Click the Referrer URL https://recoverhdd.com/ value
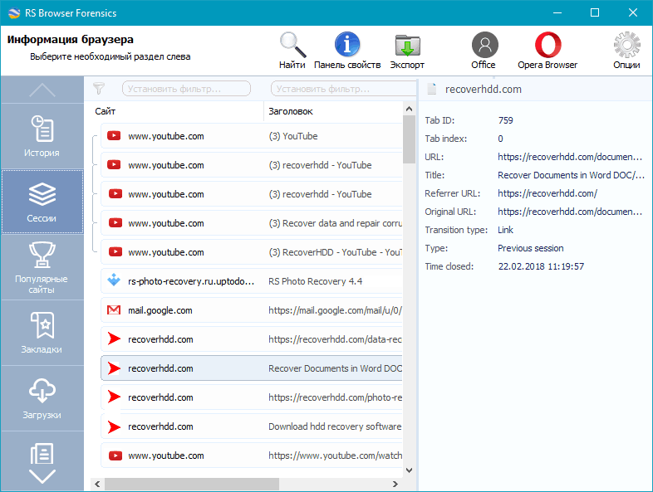This screenshot has width=653, height=492. [x=547, y=193]
